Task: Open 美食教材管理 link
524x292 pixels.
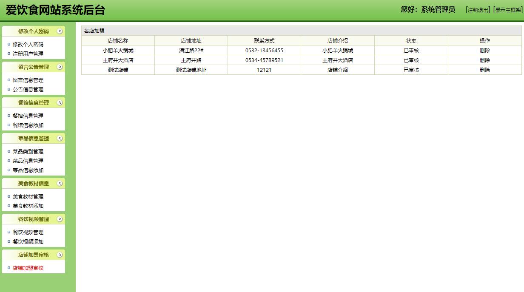Action: tap(28, 196)
